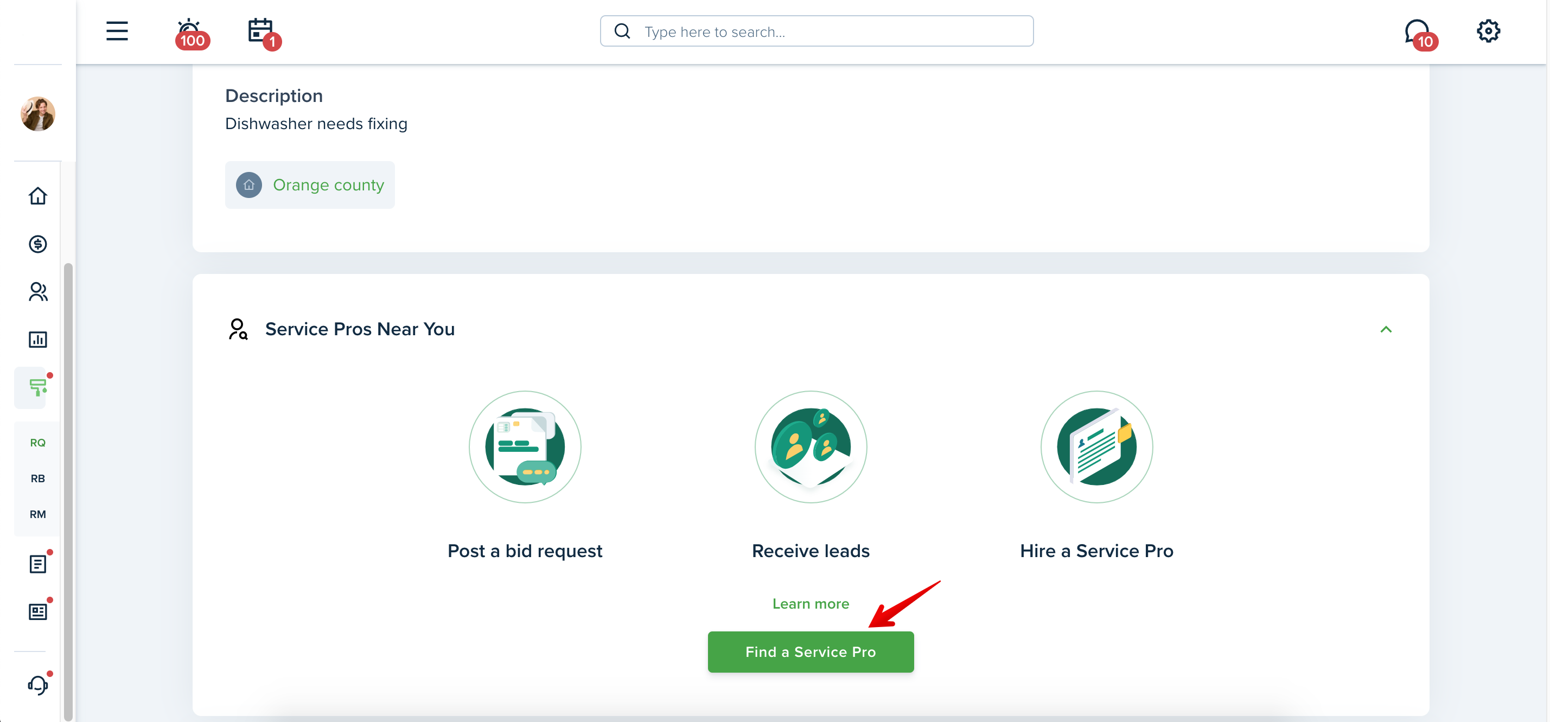Click the Find a Service Pro button
1550x722 pixels.
click(x=811, y=651)
